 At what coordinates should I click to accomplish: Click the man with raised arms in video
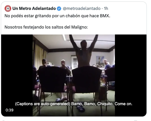point(84,51)
